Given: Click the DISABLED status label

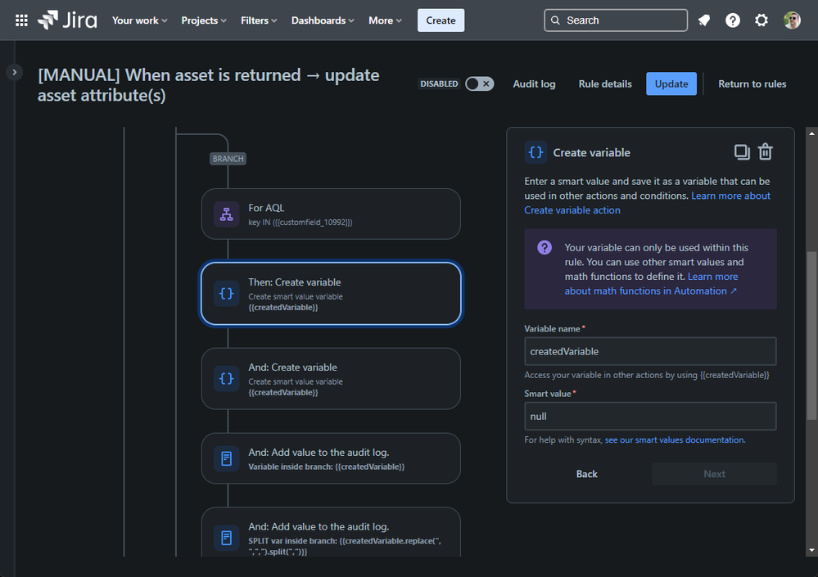Looking at the screenshot, I should [x=439, y=84].
